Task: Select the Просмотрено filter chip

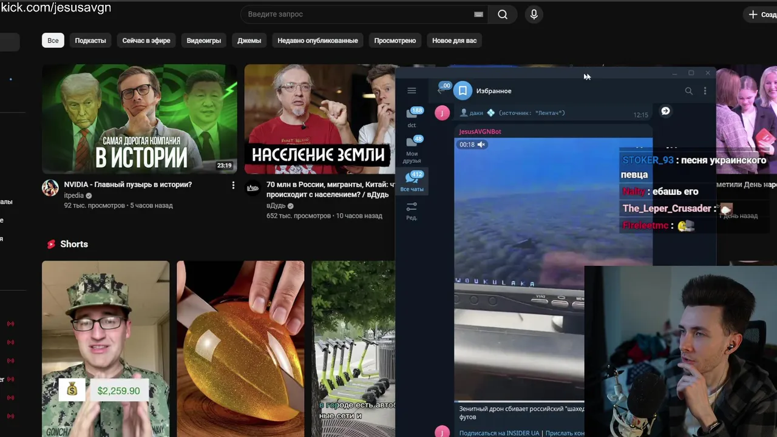Action: point(395,41)
